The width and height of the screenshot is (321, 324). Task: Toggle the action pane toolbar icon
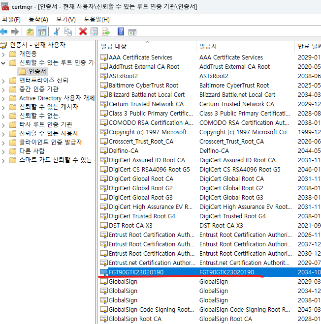point(132,32)
